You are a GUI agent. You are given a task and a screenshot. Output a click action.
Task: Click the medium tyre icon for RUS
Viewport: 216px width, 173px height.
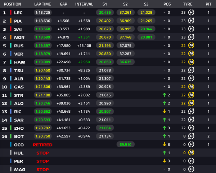[x=191, y=46]
